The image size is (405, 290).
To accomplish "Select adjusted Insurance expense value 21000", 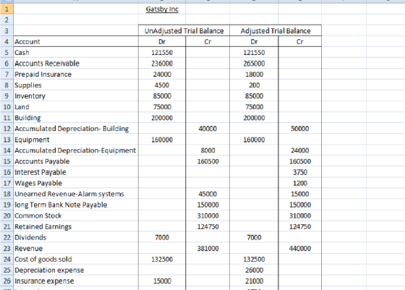I will pyautogui.click(x=254, y=281).
